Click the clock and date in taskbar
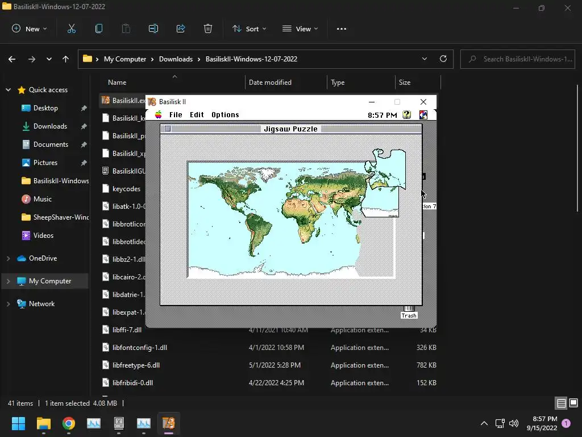This screenshot has width=582, height=437. [542, 423]
